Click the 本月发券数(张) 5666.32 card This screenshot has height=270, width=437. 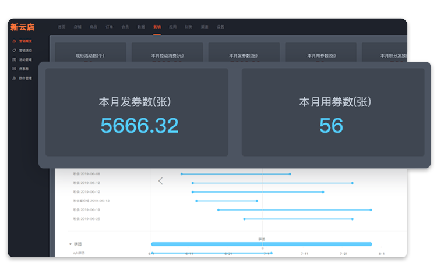tap(136, 112)
